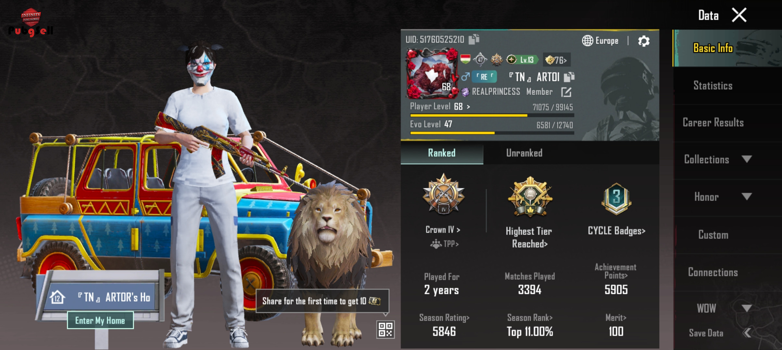Click the Highest Tier Reached emblem
Screen dimensions: 782x350
[x=530, y=196]
